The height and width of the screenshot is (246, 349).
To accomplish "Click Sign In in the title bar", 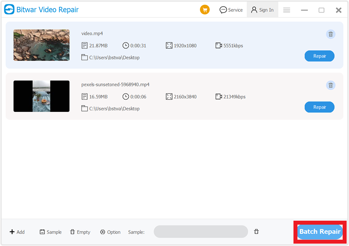I will (x=262, y=10).
